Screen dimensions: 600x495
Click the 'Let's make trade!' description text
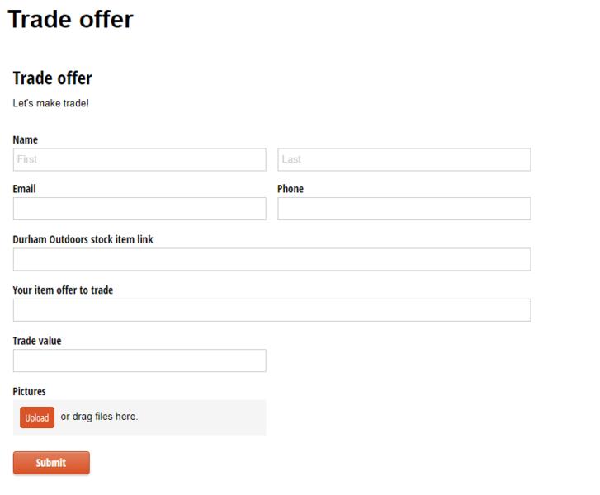pos(51,103)
